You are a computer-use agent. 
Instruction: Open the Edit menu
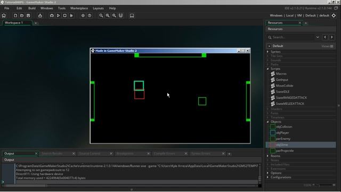click(x=19, y=9)
